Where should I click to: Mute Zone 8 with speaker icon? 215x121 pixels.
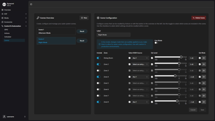(x=204, y=102)
